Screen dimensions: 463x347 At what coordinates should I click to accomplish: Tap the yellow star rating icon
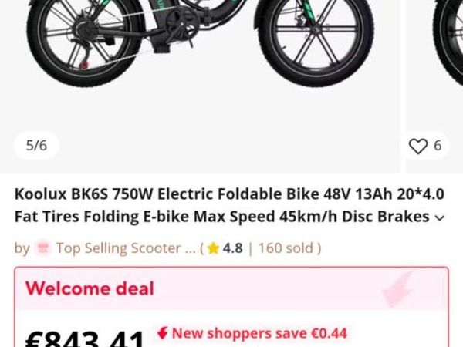213,248
